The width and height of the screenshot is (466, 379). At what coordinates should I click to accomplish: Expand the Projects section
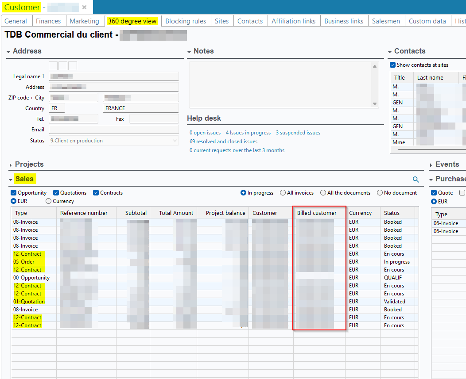tap(11, 165)
